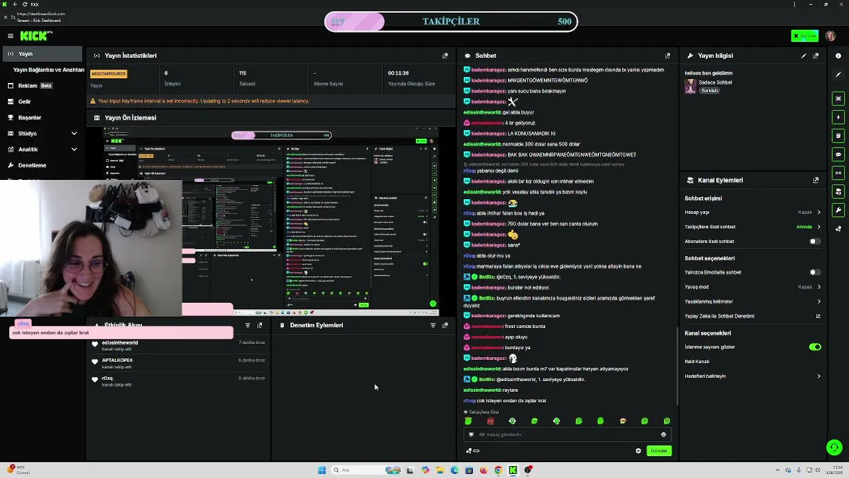Viewport: 849px width, 478px height.
Task: Open Yavaş mod setting chevron
Action: [818, 287]
